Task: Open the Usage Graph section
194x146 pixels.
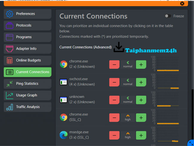Action: pyautogui.click(x=27, y=95)
